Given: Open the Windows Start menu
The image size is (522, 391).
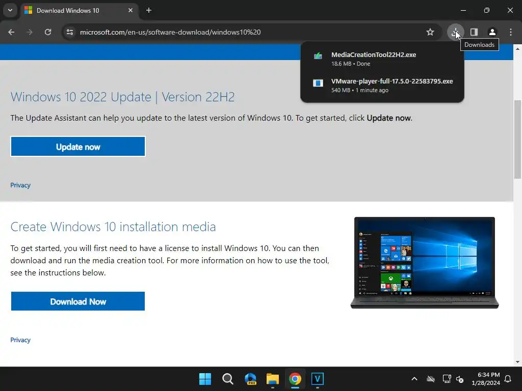Looking at the screenshot, I should (205, 379).
